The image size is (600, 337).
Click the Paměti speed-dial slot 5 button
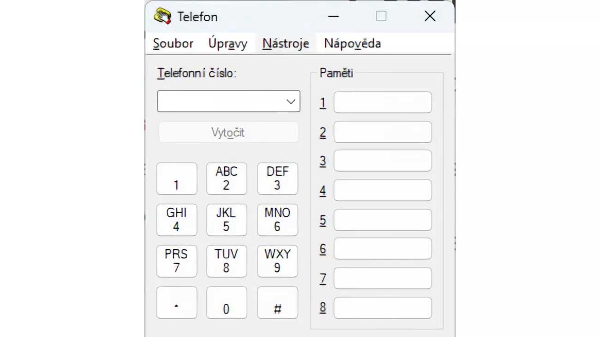[383, 220]
